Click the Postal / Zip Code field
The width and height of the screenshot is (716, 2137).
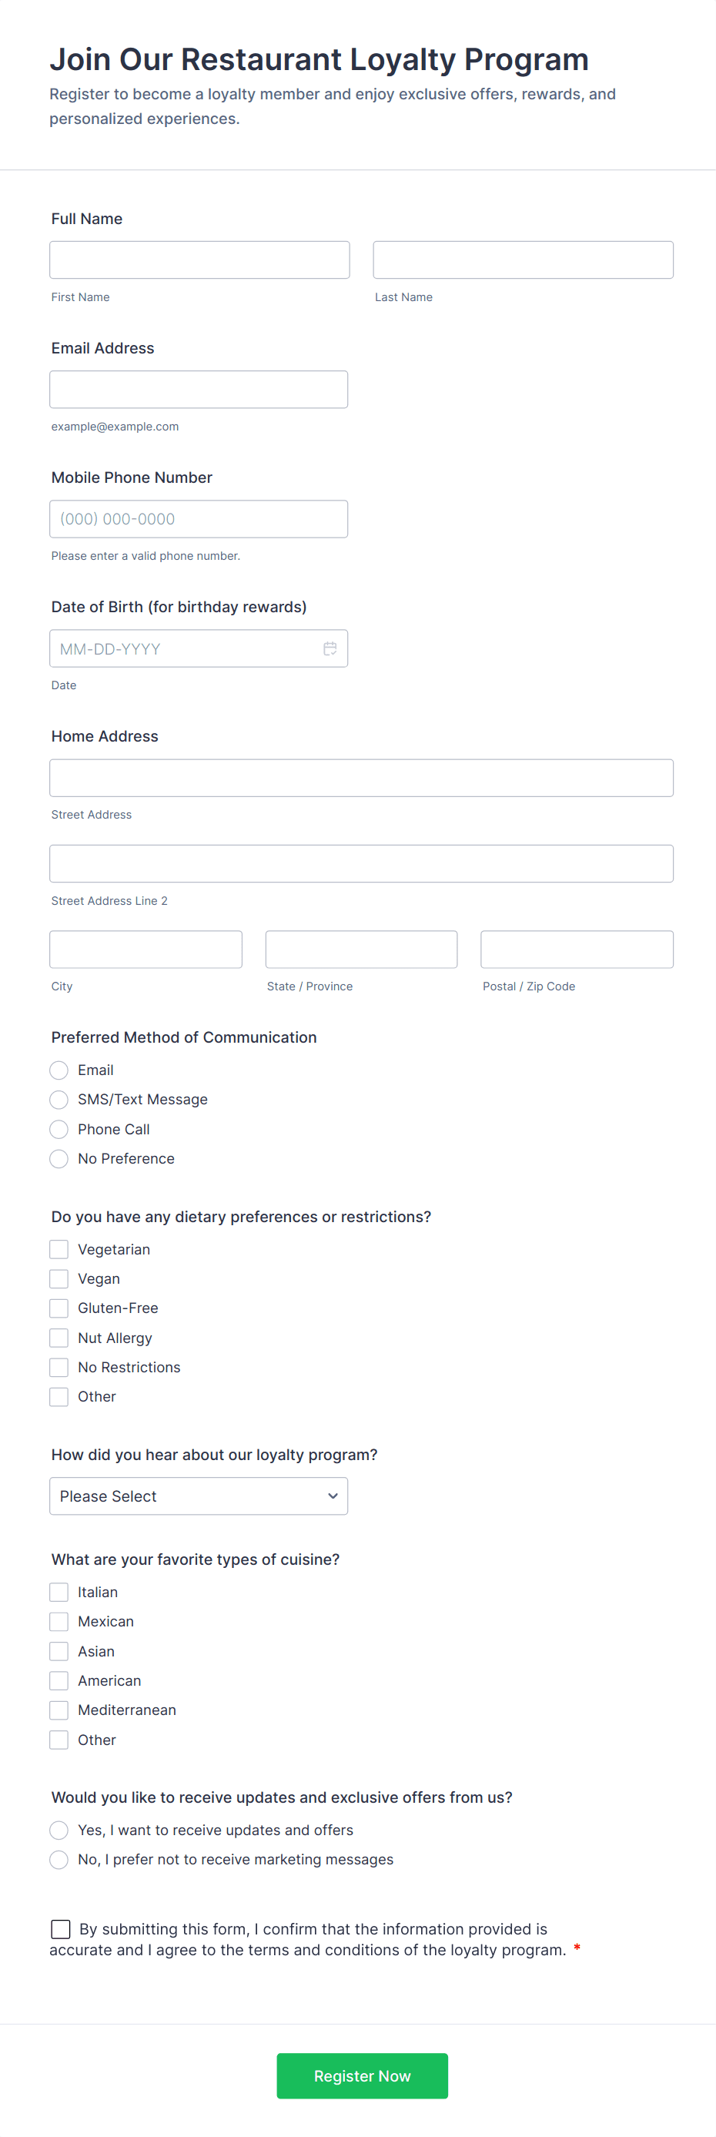tap(577, 949)
